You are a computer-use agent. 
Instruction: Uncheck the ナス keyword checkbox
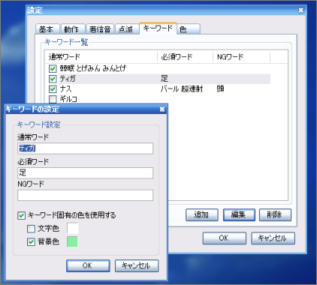53,89
